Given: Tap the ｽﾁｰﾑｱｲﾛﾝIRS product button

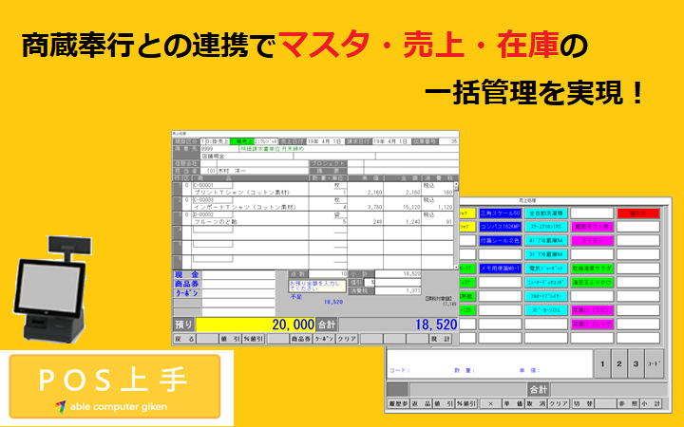Looking at the screenshot, I should point(546,227).
